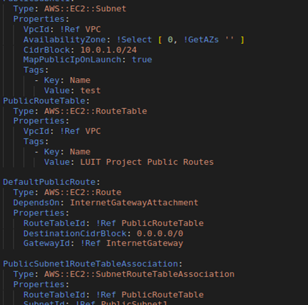Click the PublicRouteTable resource name

coord(44,101)
